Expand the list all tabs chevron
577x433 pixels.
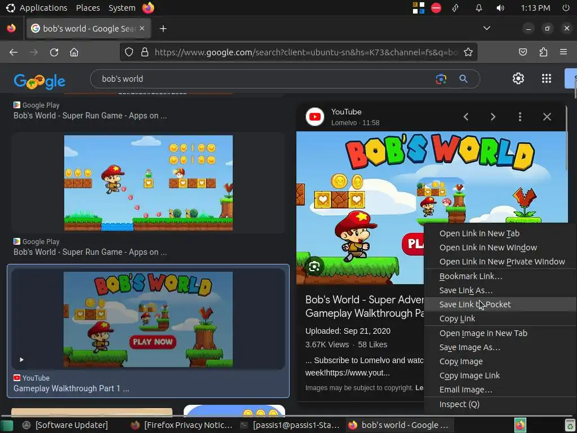tap(486, 28)
